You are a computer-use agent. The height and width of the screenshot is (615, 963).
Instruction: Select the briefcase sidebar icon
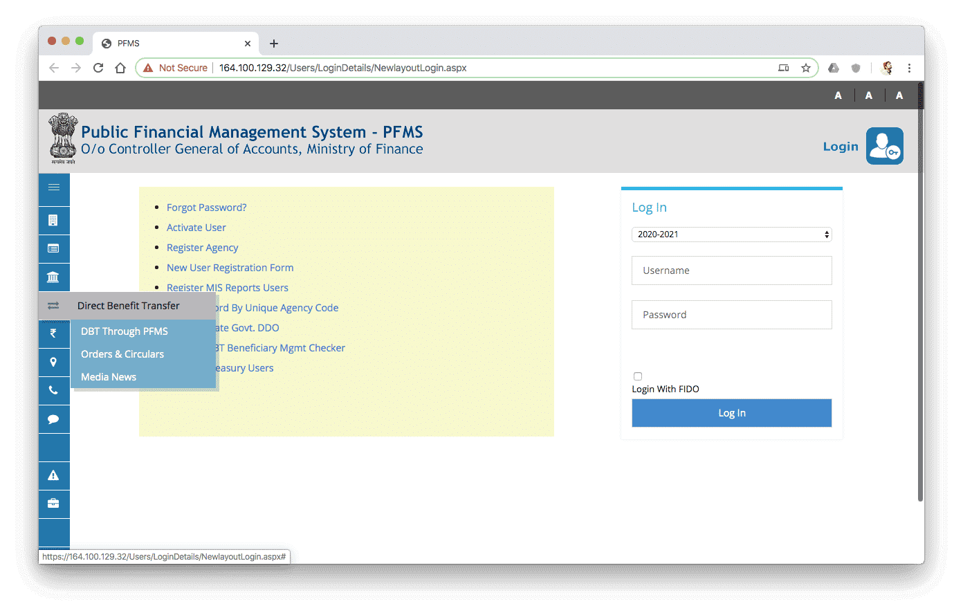tap(54, 504)
